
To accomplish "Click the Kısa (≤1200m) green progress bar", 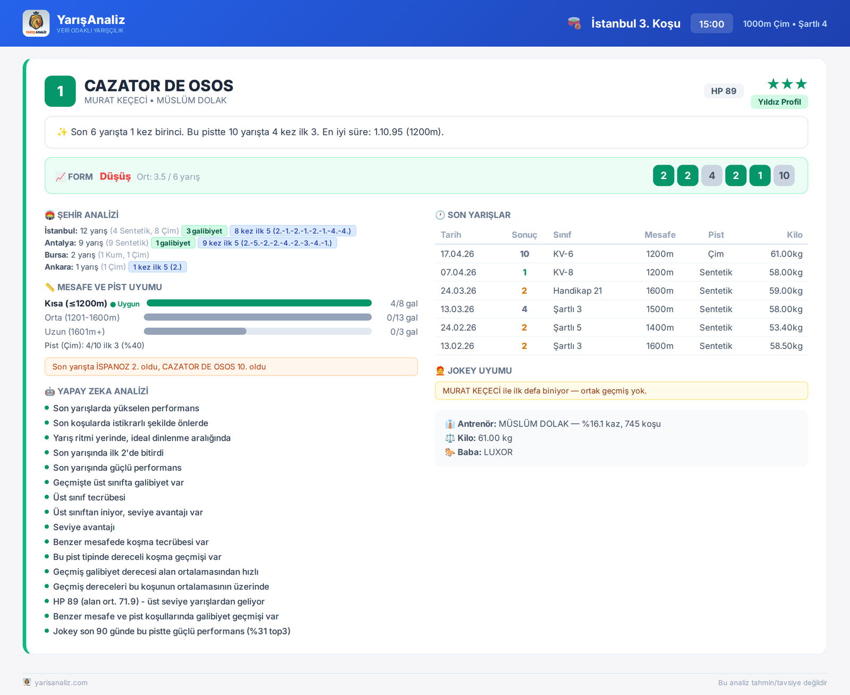I will coord(259,303).
